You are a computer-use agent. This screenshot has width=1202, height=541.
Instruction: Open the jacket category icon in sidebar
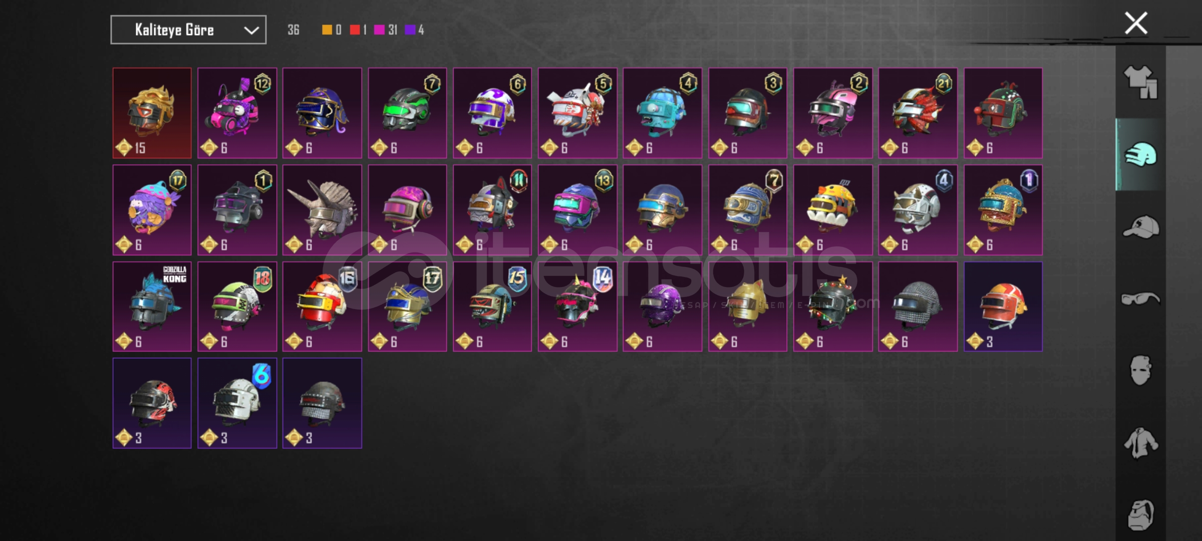point(1140,443)
